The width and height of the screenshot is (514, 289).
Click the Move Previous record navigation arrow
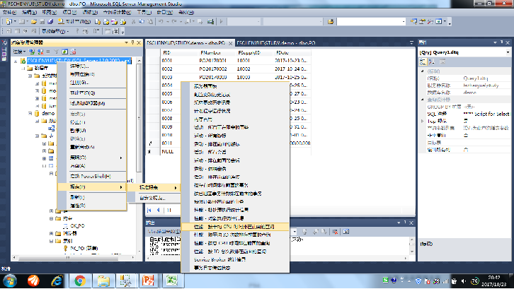[159, 210]
